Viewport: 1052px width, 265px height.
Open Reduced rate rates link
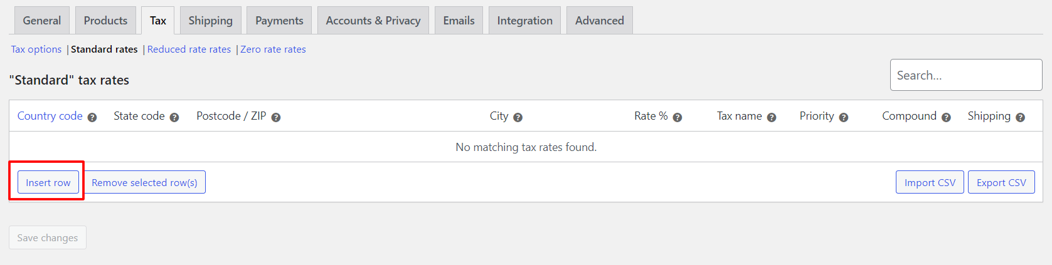click(x=189, y=49)
